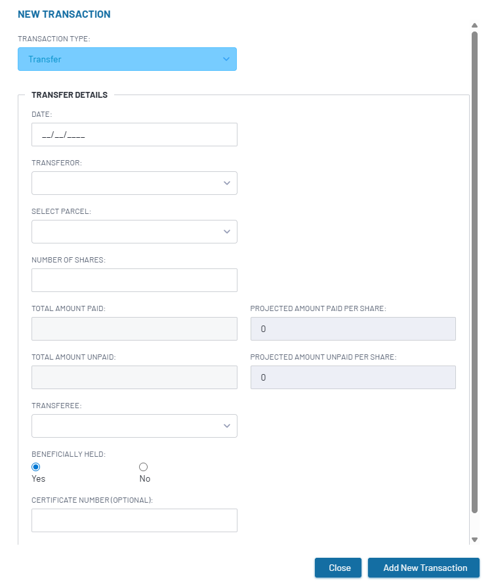Click the Select Parcel chevron icon
The height and width of the screenshot is (588, 494).
coord(227,232)
